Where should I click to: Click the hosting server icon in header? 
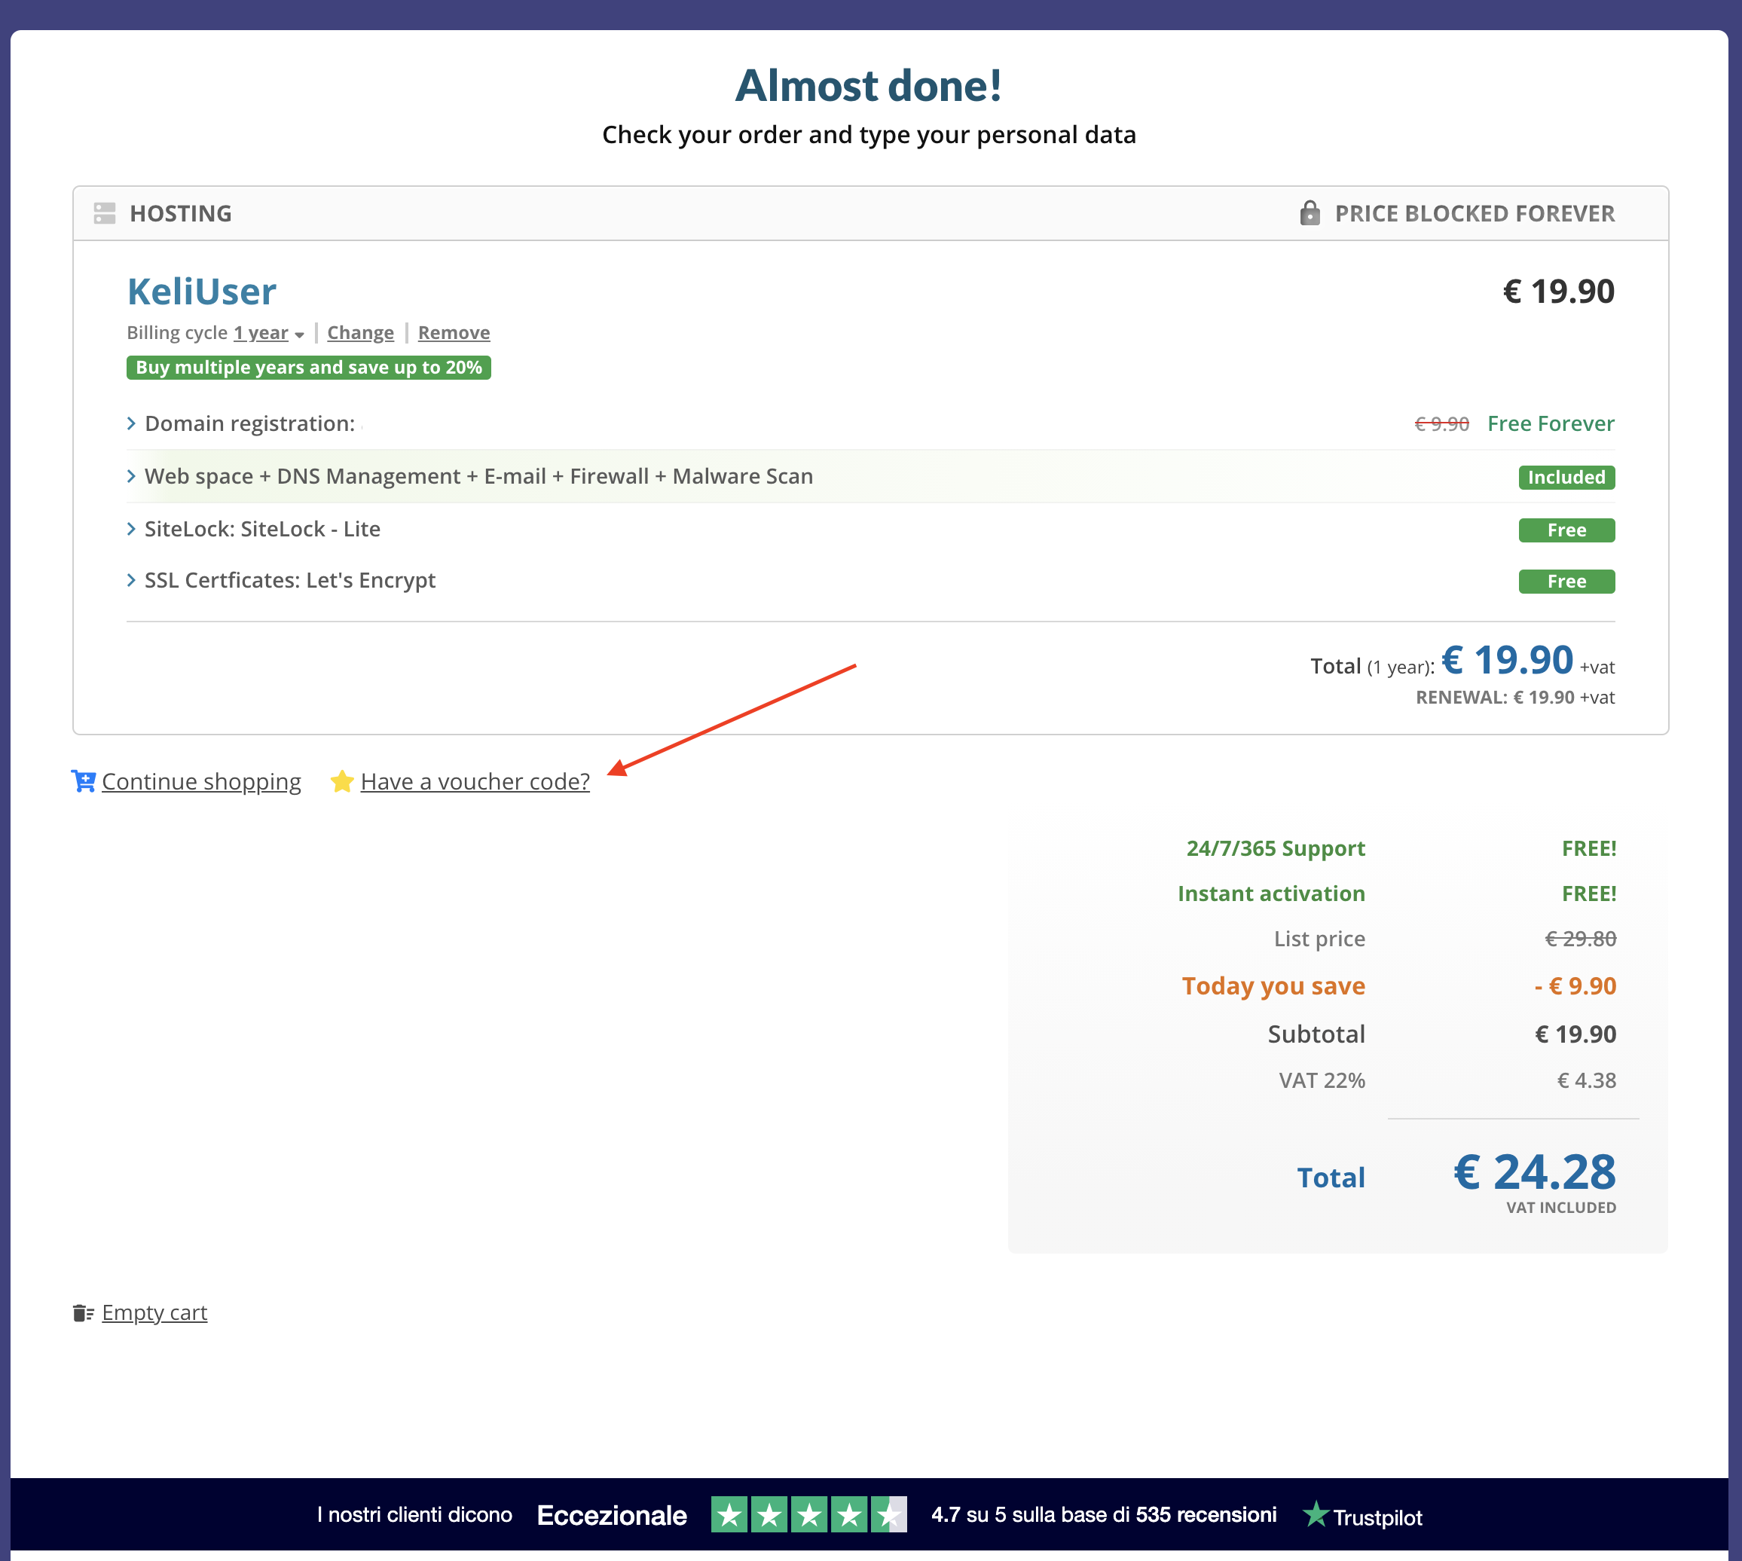[105, 213]
